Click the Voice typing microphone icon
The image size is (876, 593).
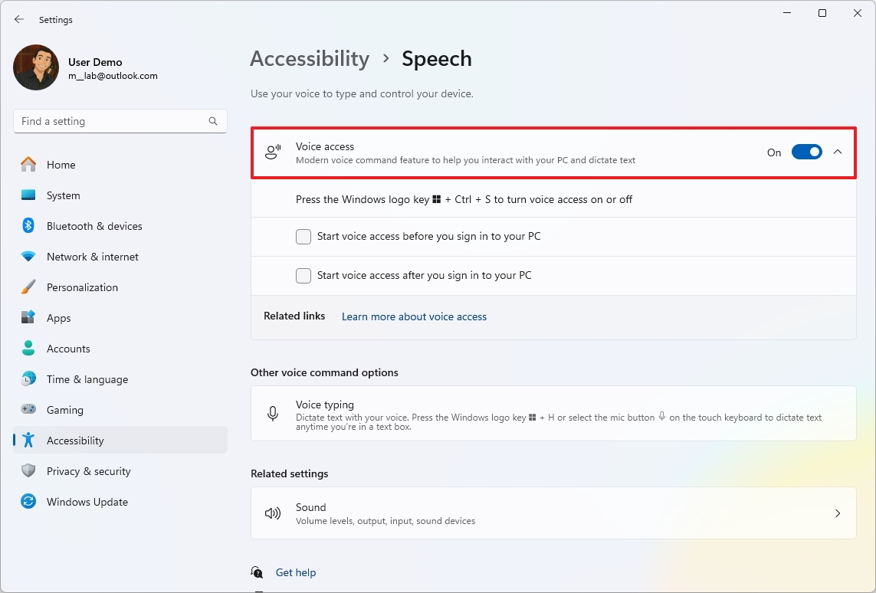pyautogui.click(x=273, y=414)
